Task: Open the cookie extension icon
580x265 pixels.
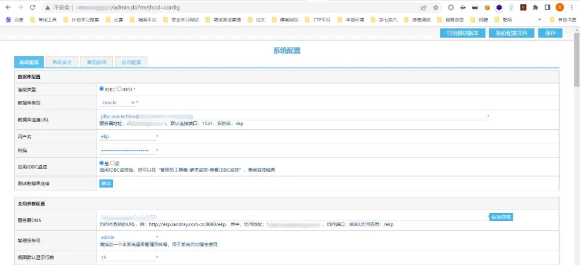Action: coord(487,8)
